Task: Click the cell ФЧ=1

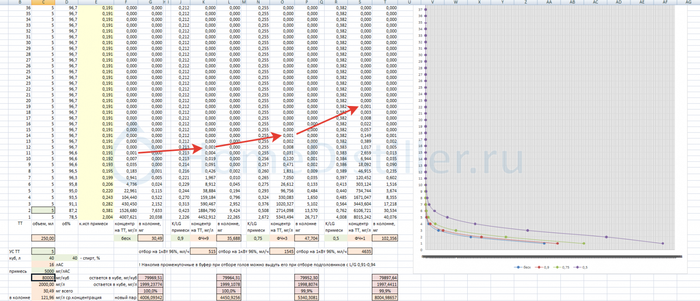Action: [360, 238]
